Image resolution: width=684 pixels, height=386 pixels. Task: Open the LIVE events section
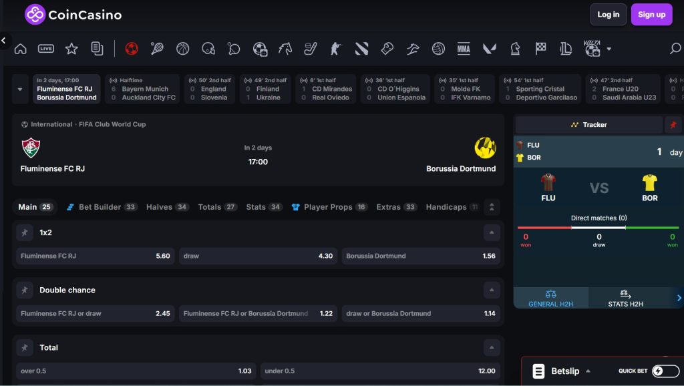coord(46,48)
